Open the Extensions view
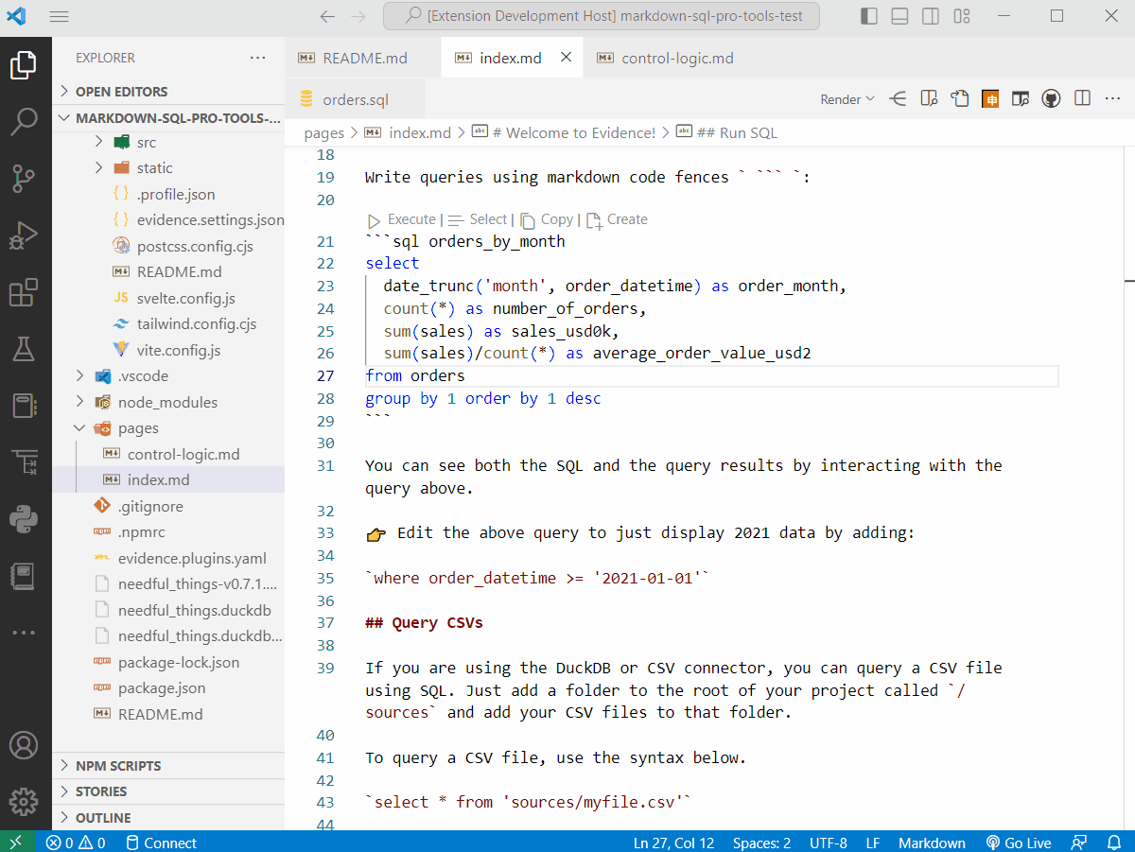This screenshot has height=852, width=1135. click(x=24, y=292)
